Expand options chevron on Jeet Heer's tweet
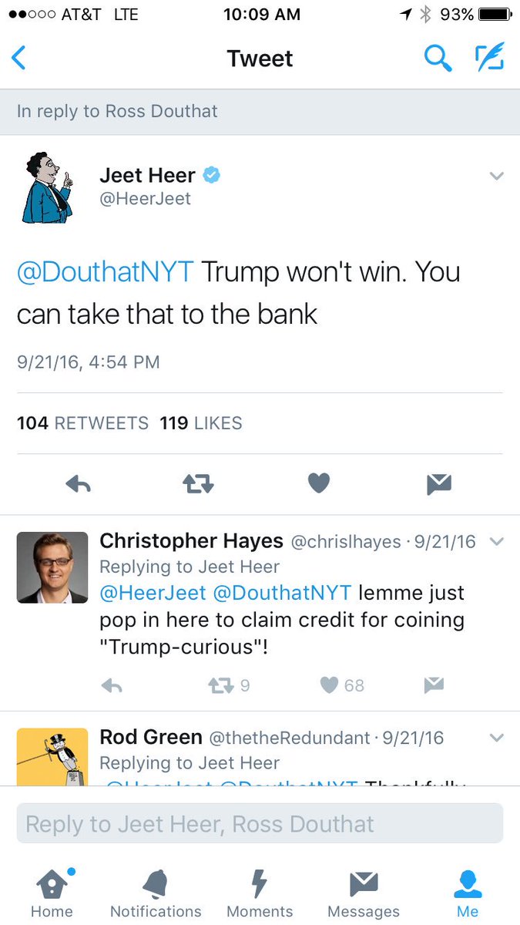The height and width of the screenshot is (925, 520). pos(497,177)
